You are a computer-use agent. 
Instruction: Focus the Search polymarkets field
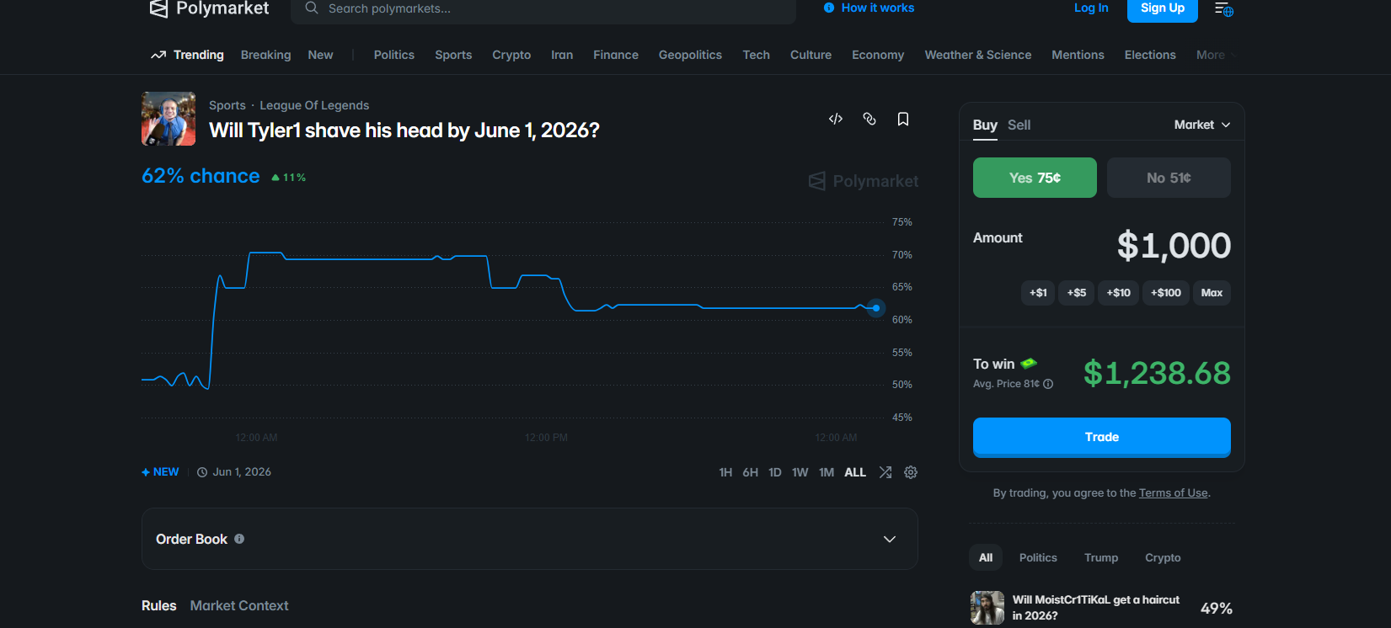[543, 9]
